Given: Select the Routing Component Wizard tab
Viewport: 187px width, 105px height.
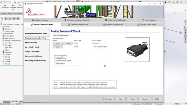Looking at the screenshot, I should [42, 24].
